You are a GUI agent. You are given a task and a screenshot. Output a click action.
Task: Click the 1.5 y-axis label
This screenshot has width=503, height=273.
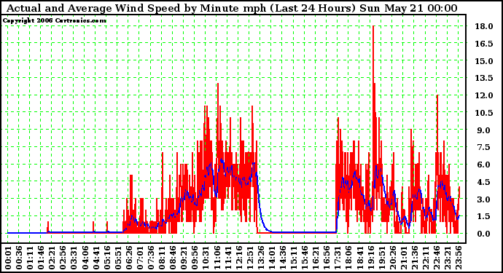click(x=484, y=216)
